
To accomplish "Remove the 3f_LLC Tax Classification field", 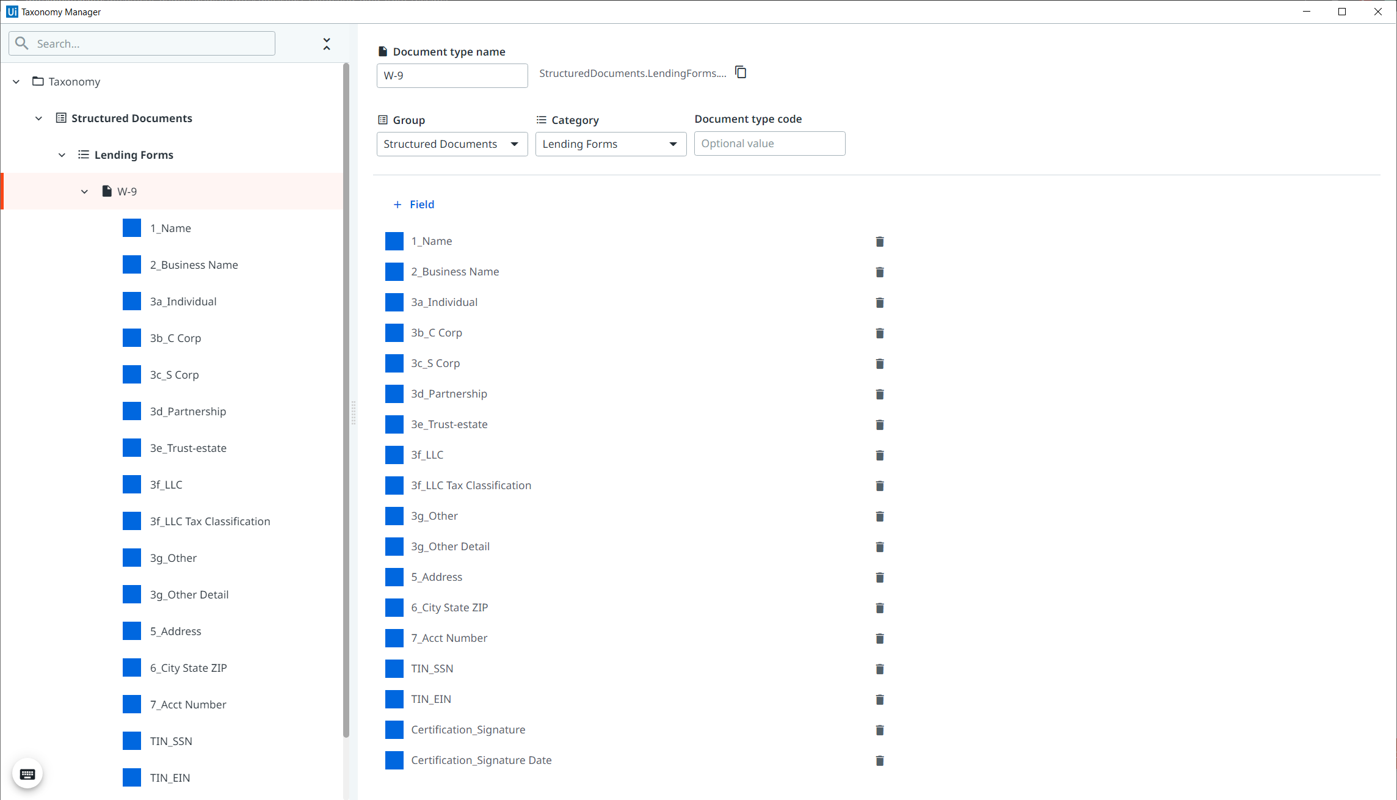I will coord(880,486).
